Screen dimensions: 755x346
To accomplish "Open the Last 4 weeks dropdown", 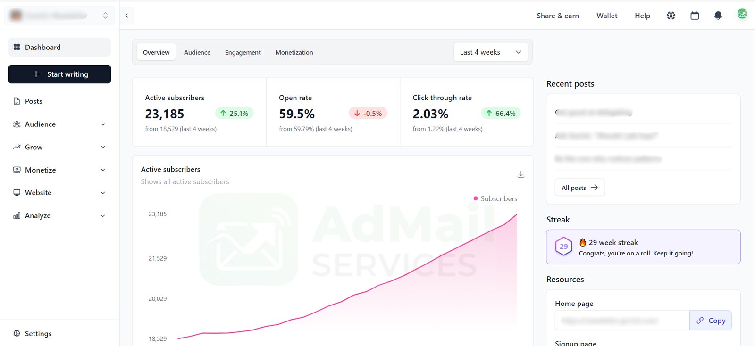I will click(x=490, y=52).
